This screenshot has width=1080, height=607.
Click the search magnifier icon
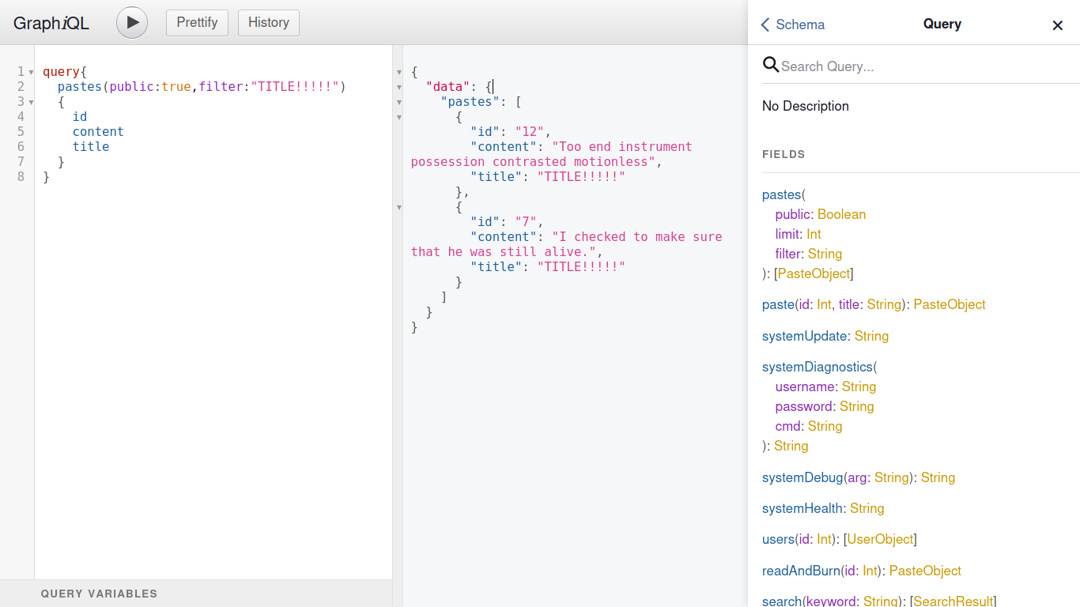[x=771, y=65]
